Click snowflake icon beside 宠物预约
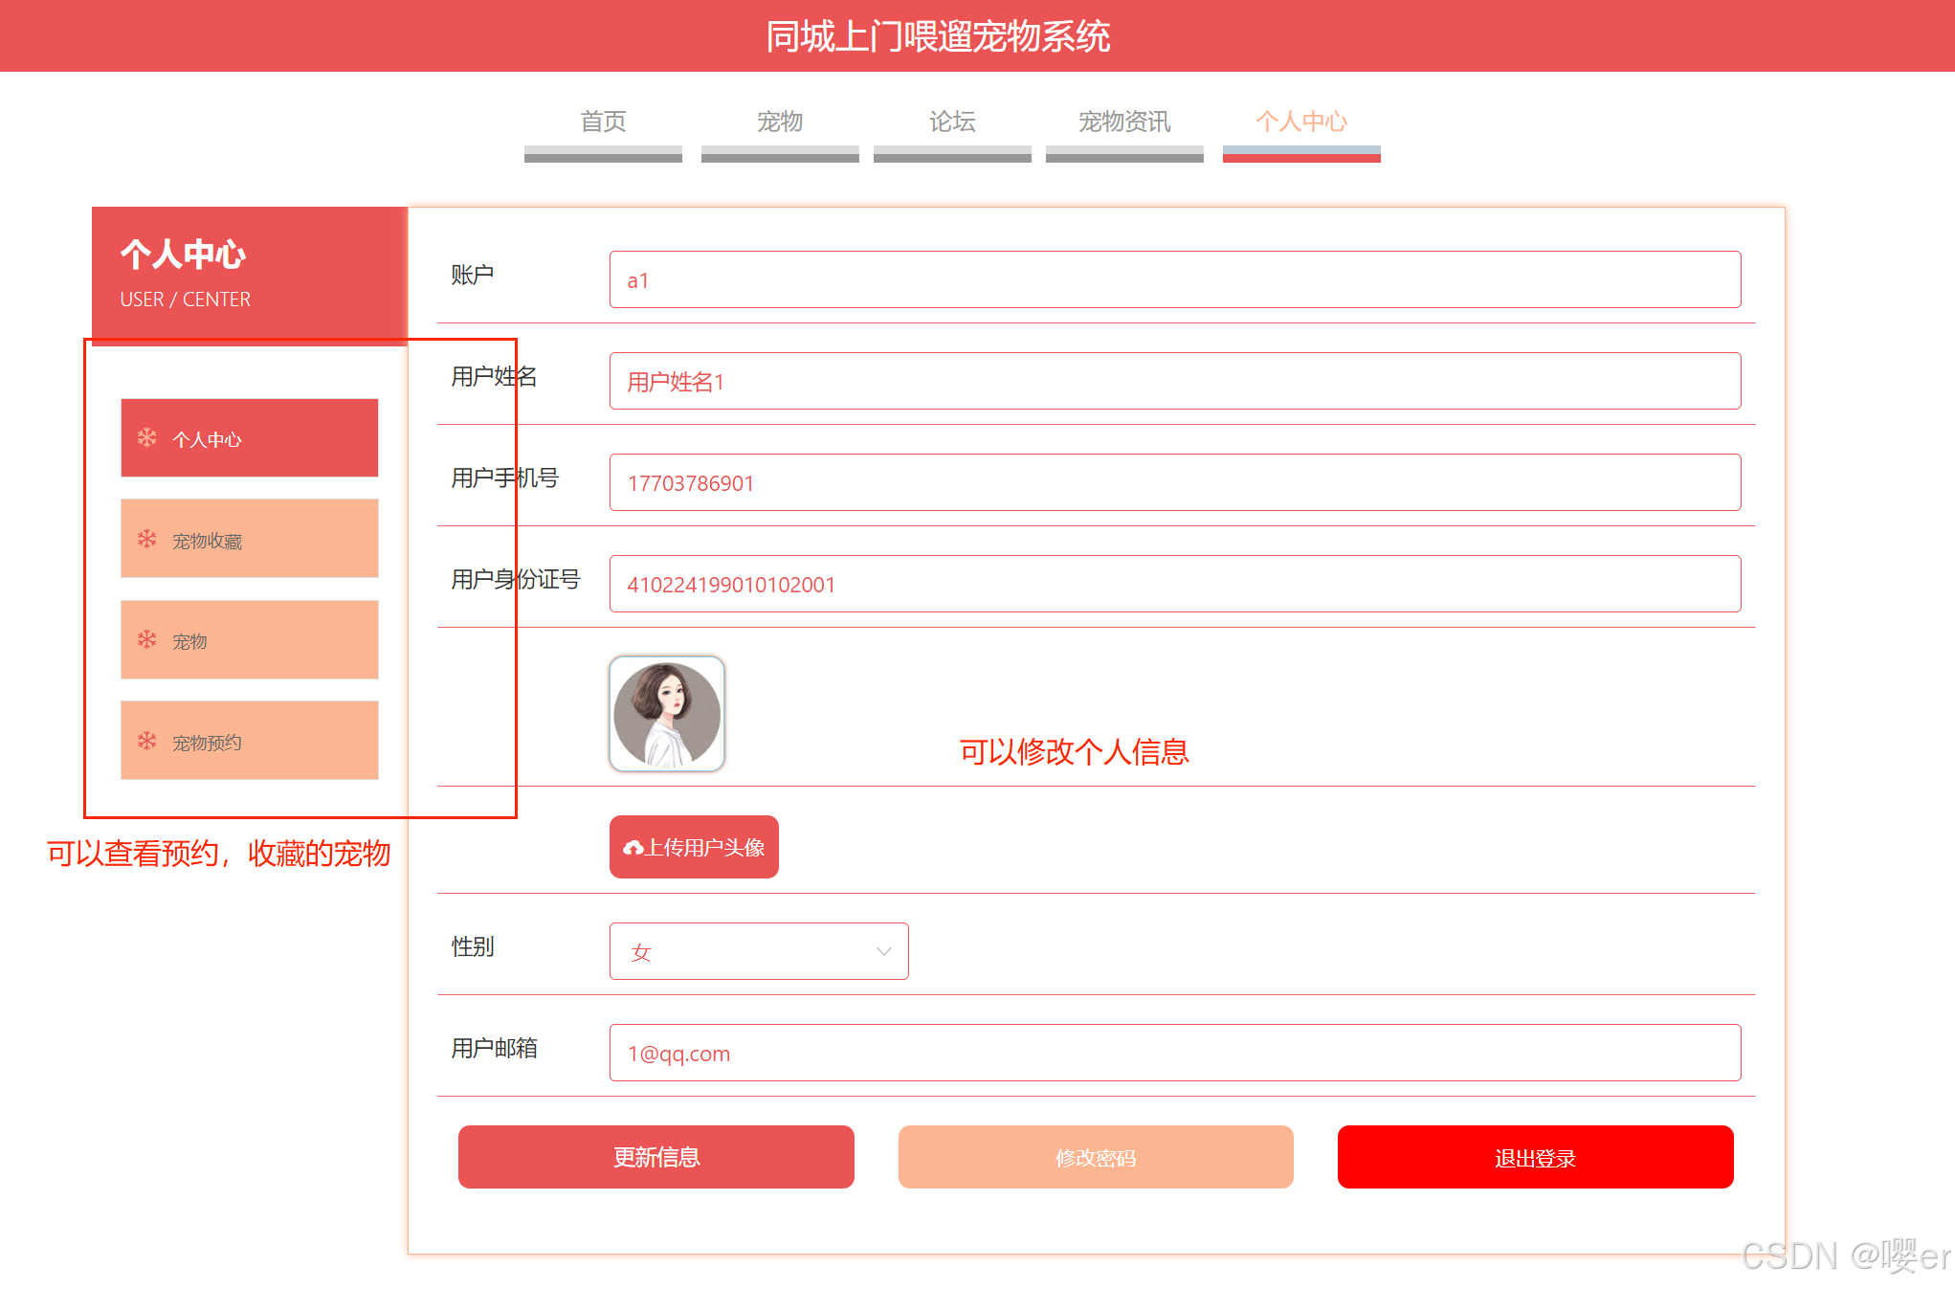This screenshot has height=1289, width=1955. 146,741
